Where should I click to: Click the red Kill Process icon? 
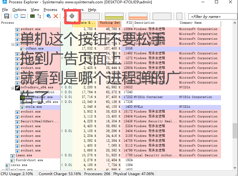56,16
